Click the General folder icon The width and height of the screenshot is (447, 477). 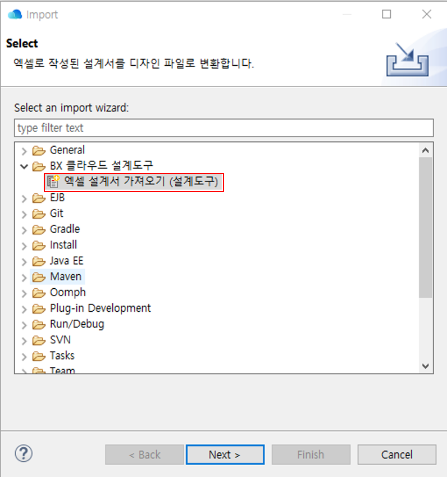pos(39,151)
